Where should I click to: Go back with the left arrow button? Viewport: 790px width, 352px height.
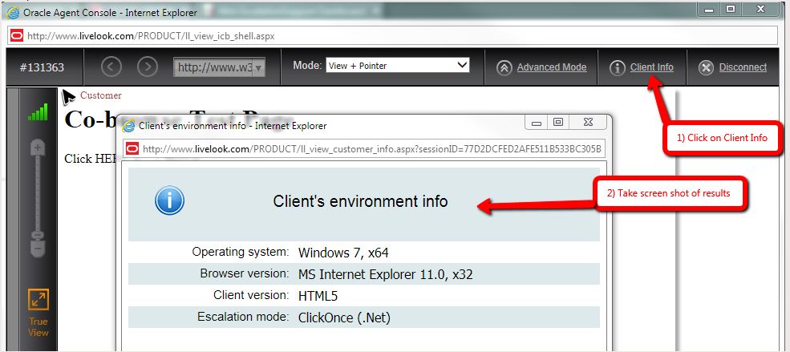(x=111, y=67)
